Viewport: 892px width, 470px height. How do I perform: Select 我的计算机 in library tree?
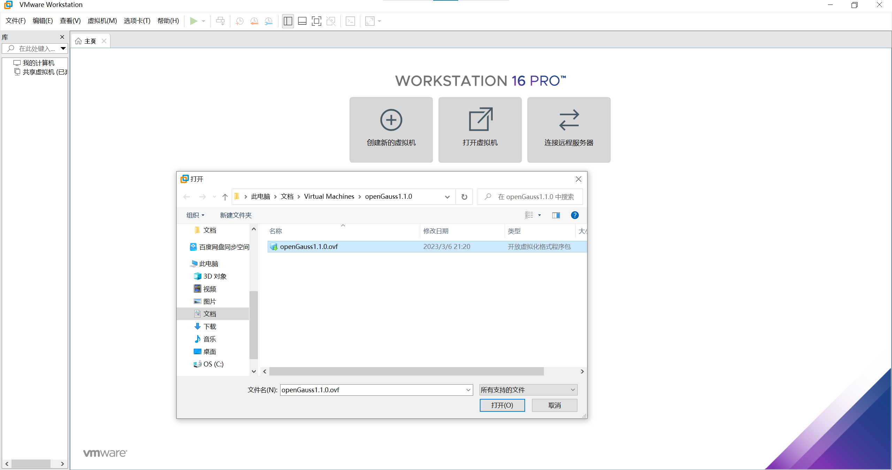[x=34, y=63]
